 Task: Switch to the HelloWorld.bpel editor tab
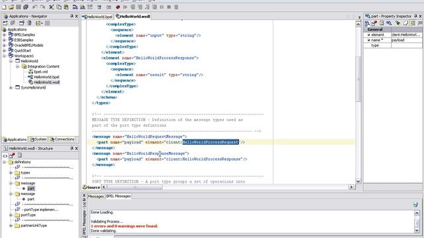pos(97,17)
